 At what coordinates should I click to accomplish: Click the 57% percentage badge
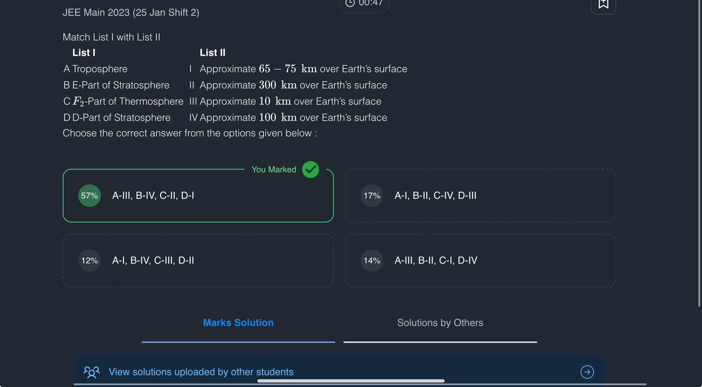(90, 196)
